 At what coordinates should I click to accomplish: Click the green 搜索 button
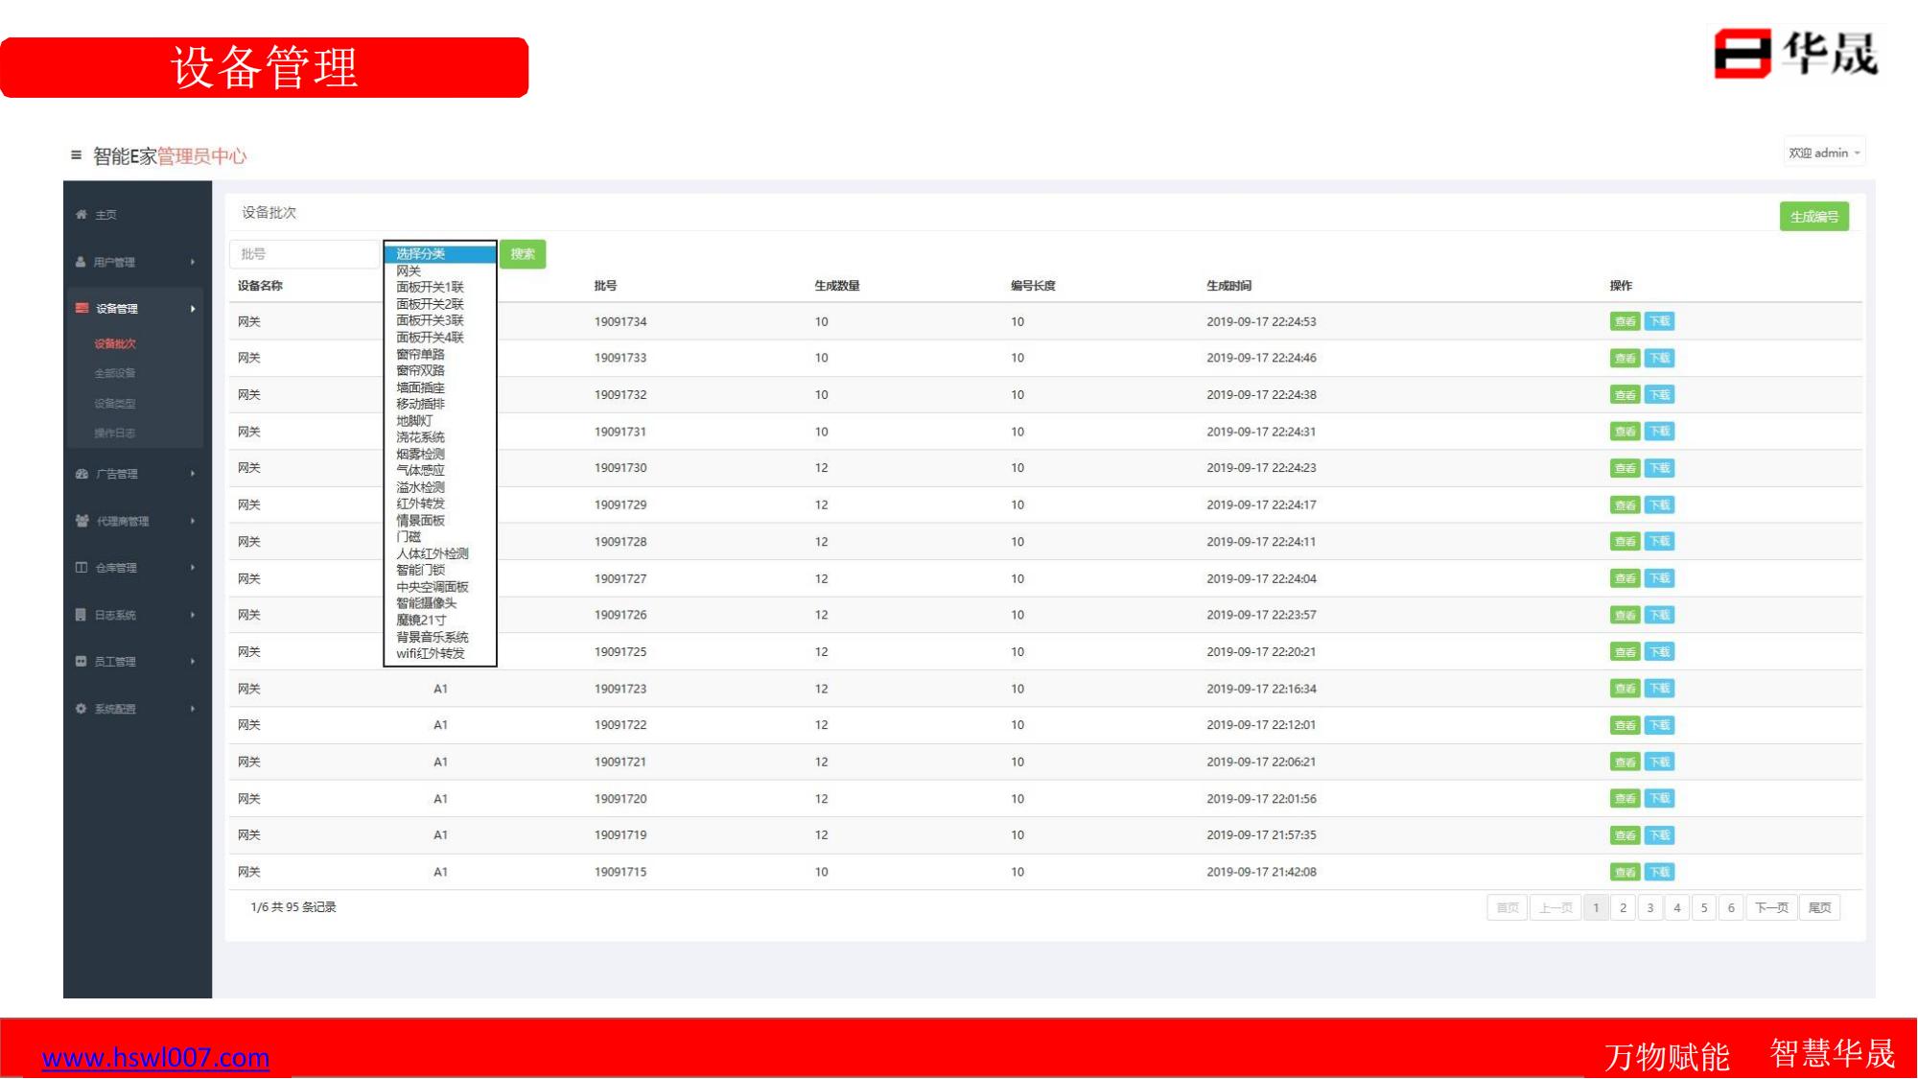[523, 254]
